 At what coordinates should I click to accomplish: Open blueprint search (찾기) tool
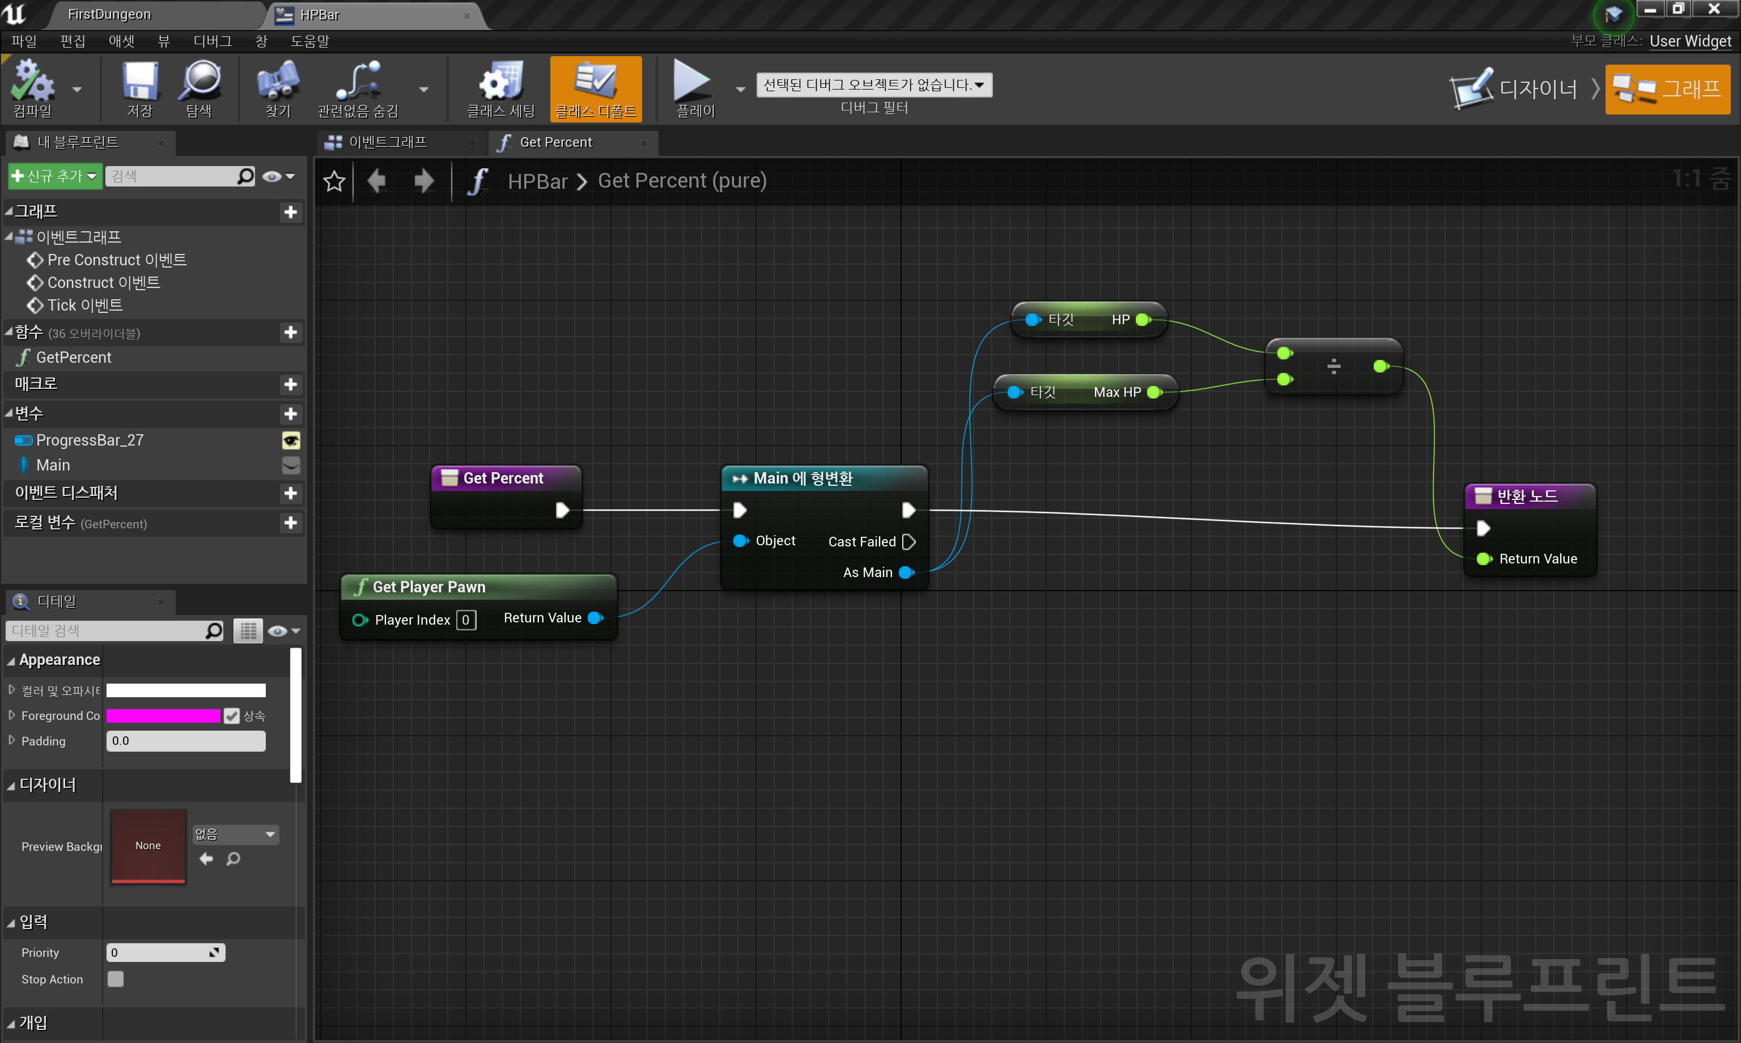click(277, 88)
